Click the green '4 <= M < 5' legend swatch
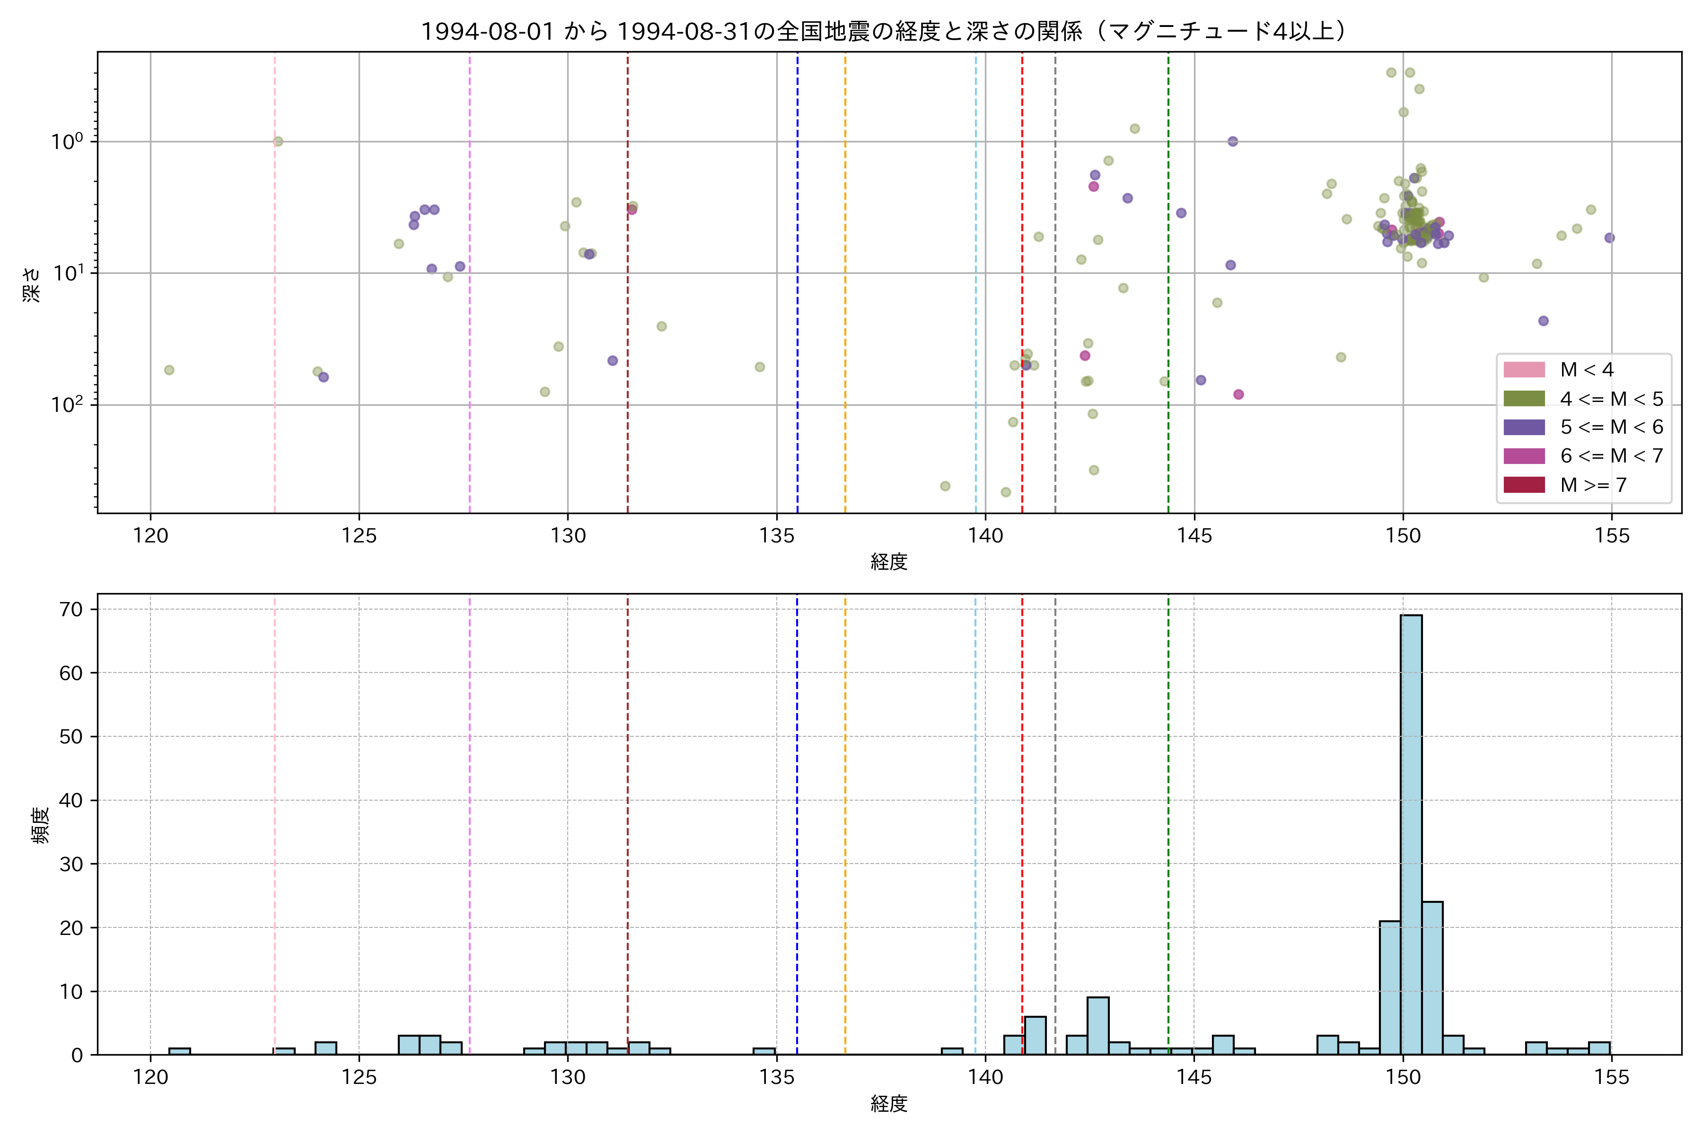 pyautogui.click(x=1523, y=399)
